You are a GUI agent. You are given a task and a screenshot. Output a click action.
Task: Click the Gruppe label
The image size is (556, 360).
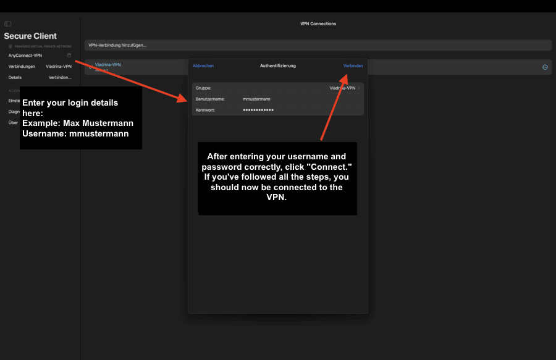(203, 88)
